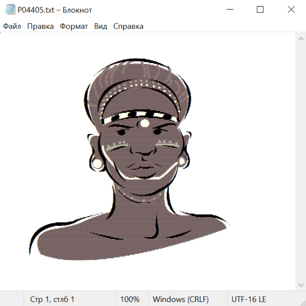This screenshot has height=306, width=306.
Task: Click the Windows (CRLF) line ending indicator
Action: point(181,299)
